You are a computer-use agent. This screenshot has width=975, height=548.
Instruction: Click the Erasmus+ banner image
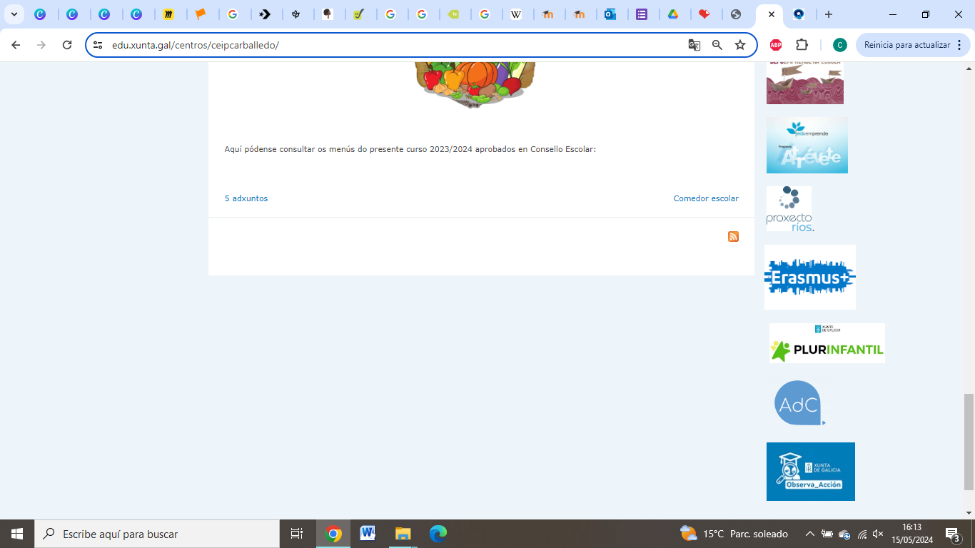[809, 278]
